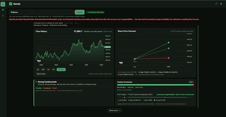
Task: Click the BUY badge in Analyst Consensus
Action: (x=191, y=82)
